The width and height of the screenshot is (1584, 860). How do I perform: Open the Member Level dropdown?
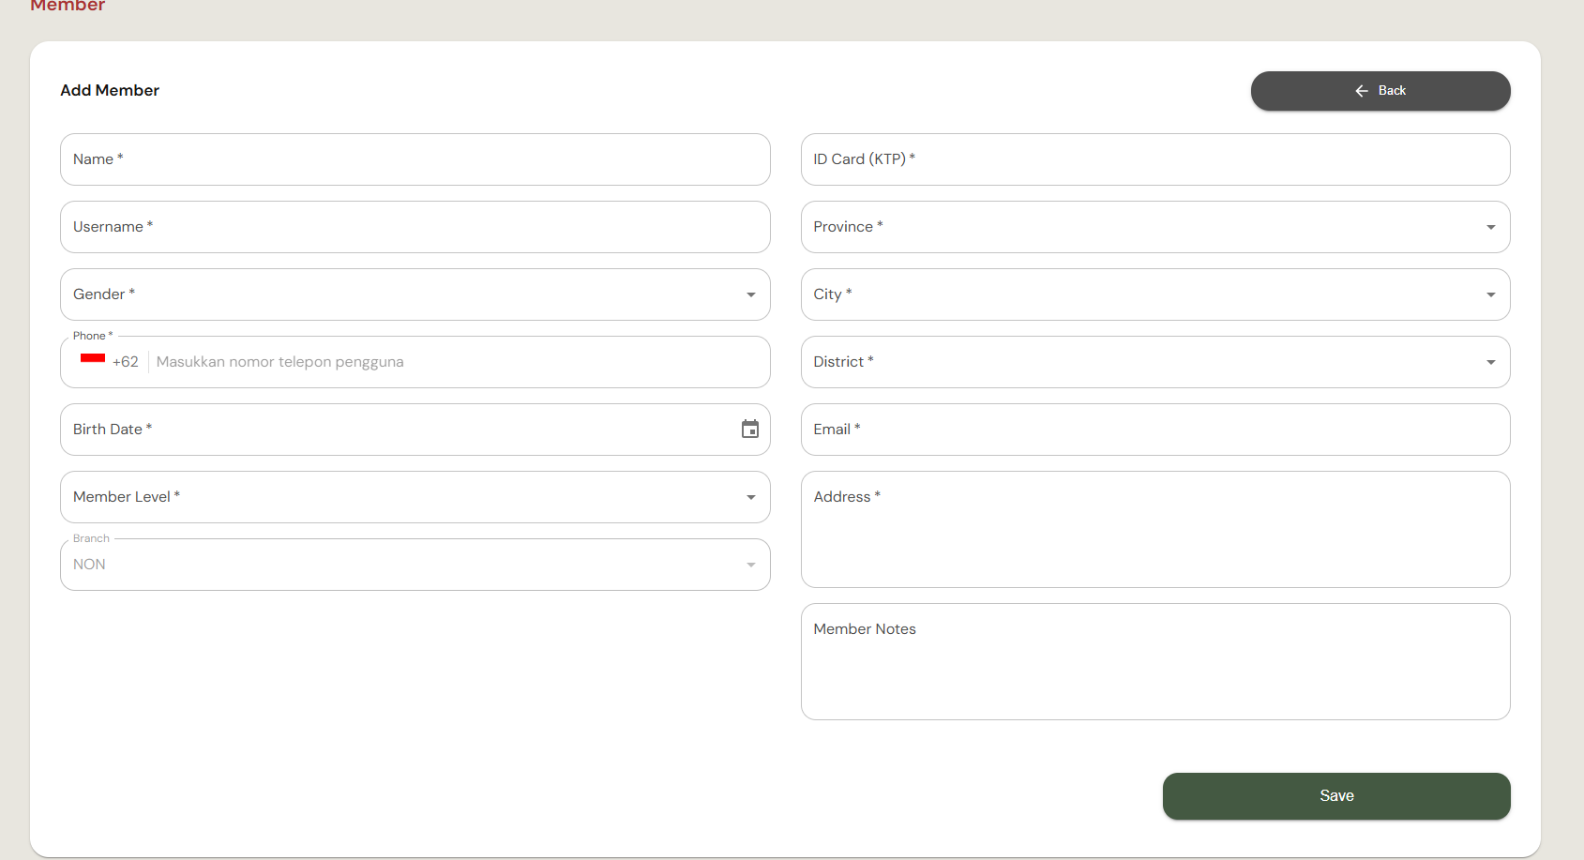[x=415, y=497]
